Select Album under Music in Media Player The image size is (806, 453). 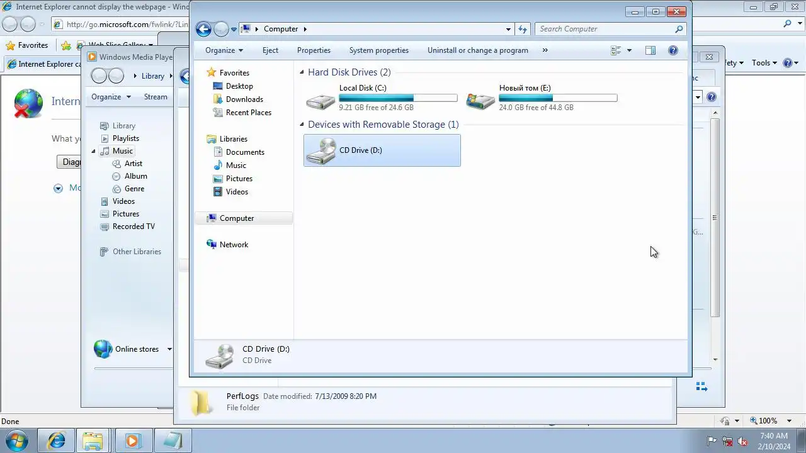click(x=135, y=176)
